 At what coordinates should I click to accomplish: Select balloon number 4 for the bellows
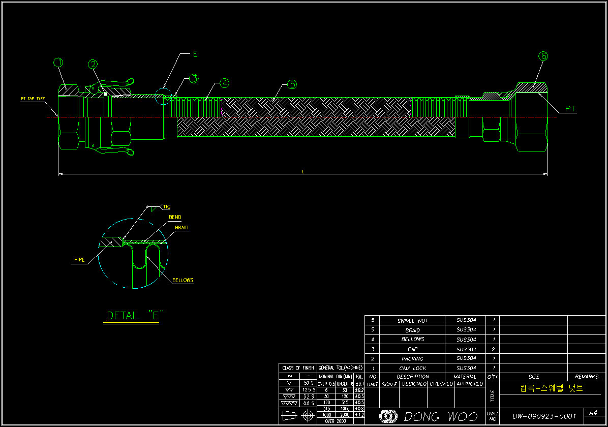coord(224,83)
